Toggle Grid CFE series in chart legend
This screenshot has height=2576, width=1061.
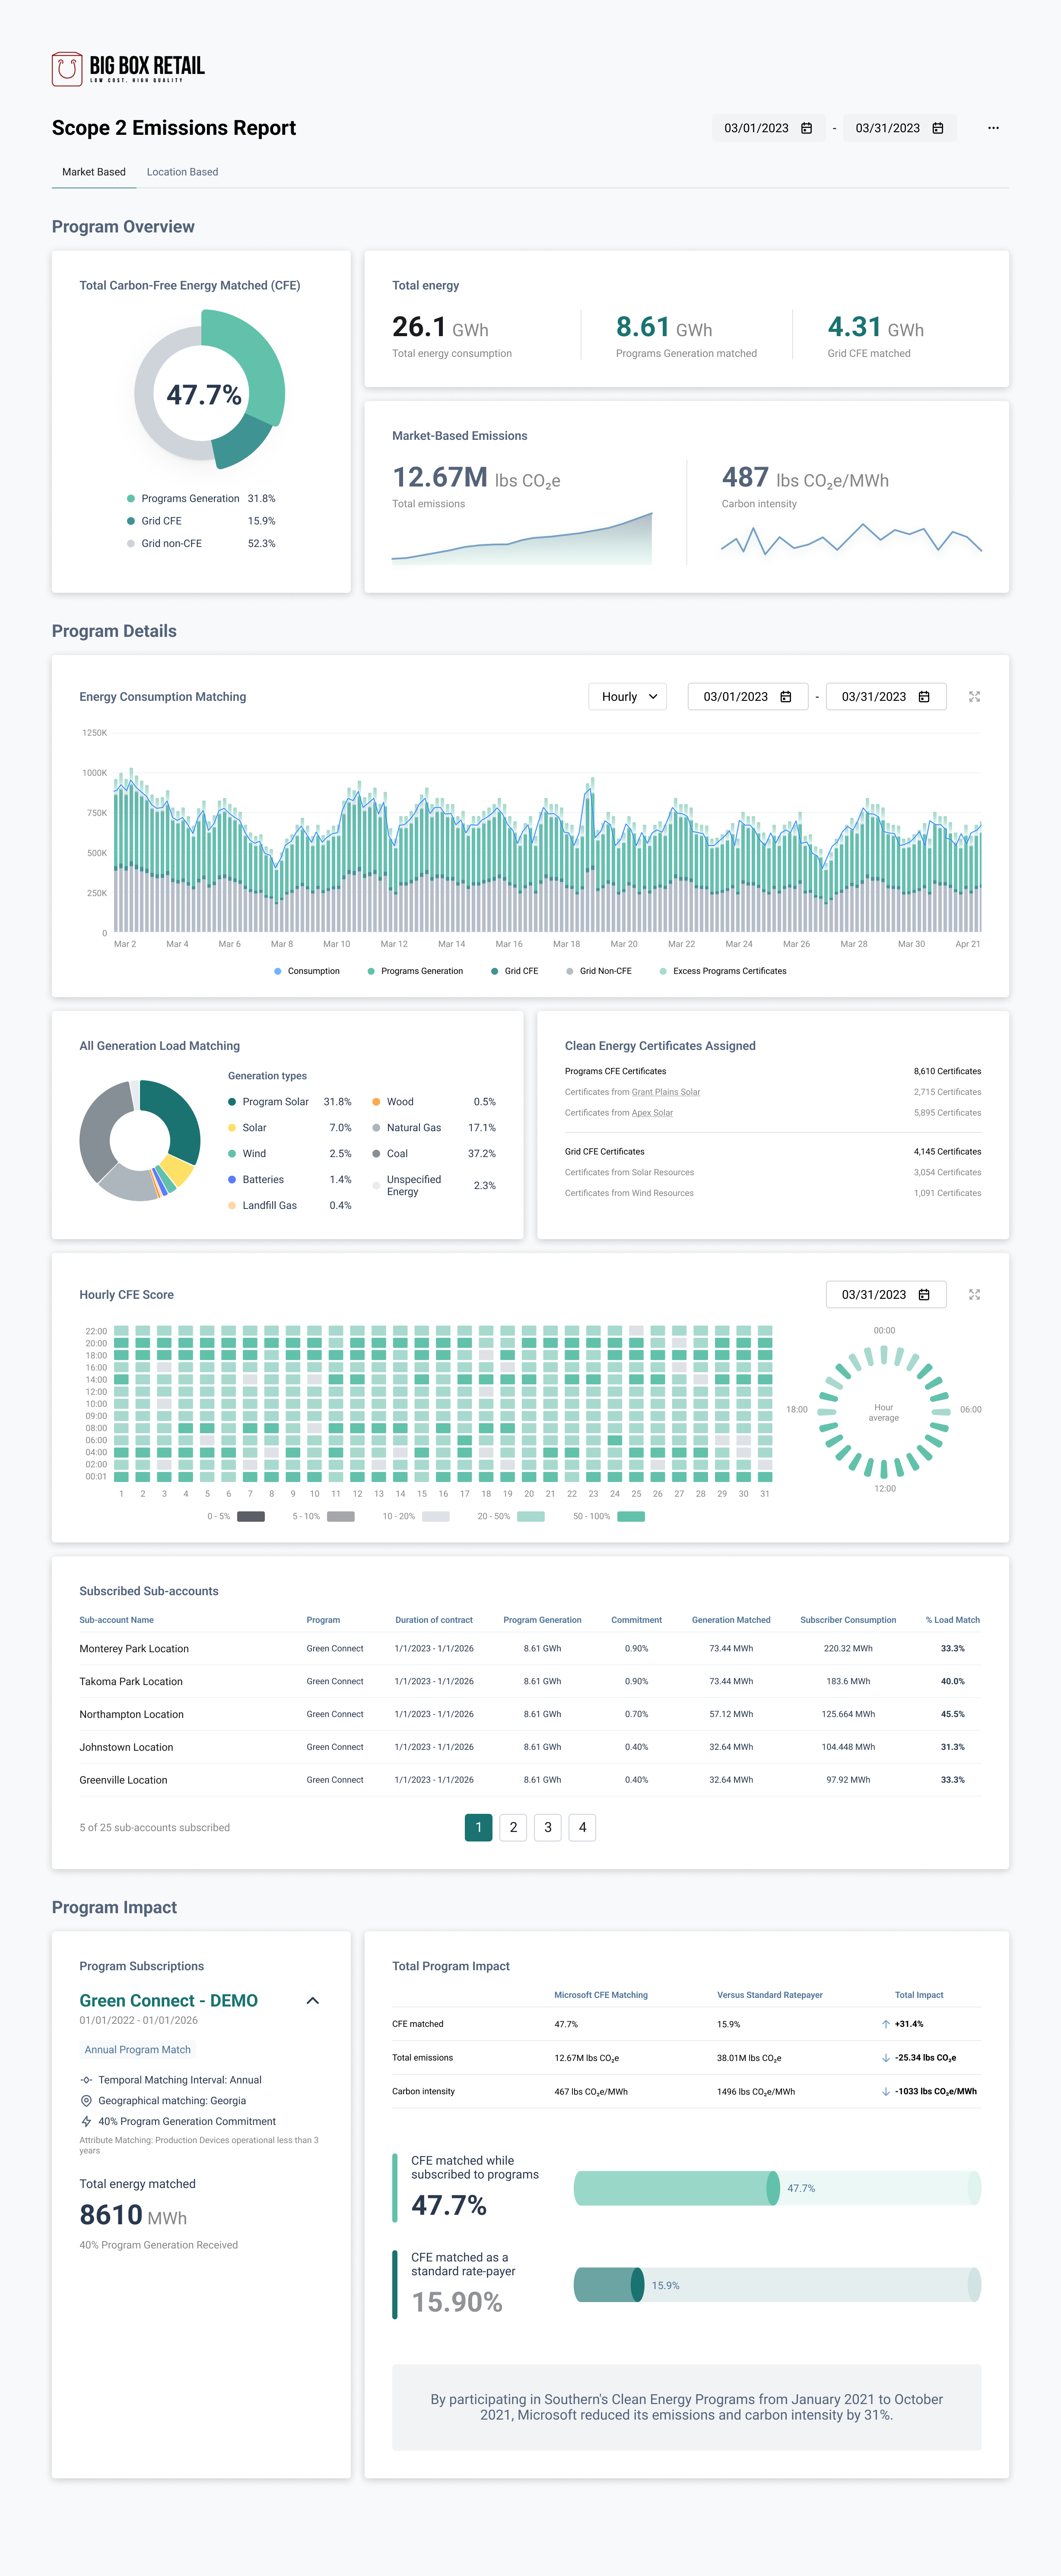pyautogui.click(x=514, y=971)
